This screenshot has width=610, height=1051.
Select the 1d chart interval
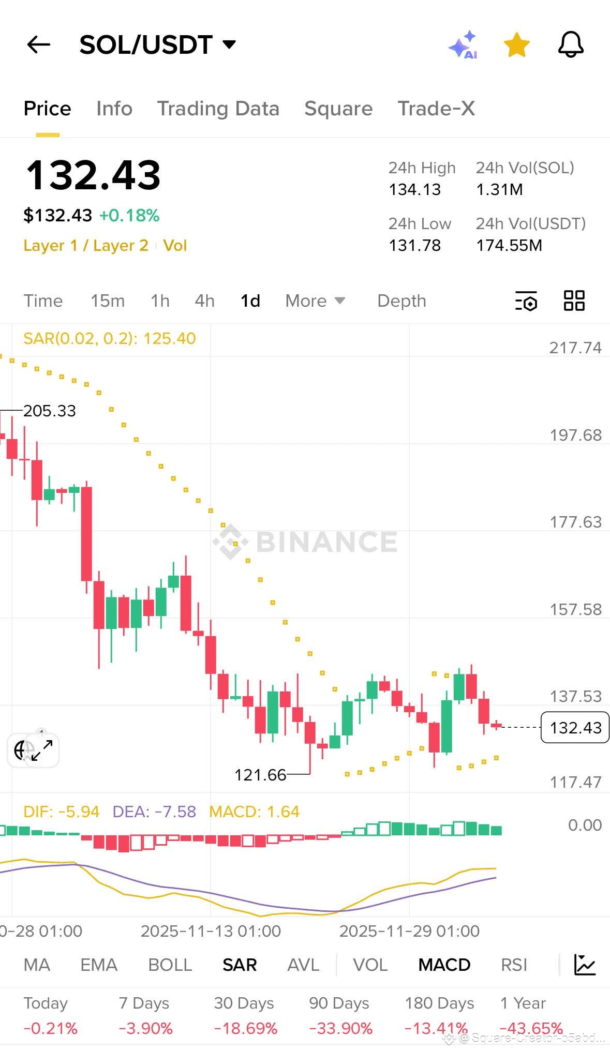pyautogui.click(x=250, y=301)
